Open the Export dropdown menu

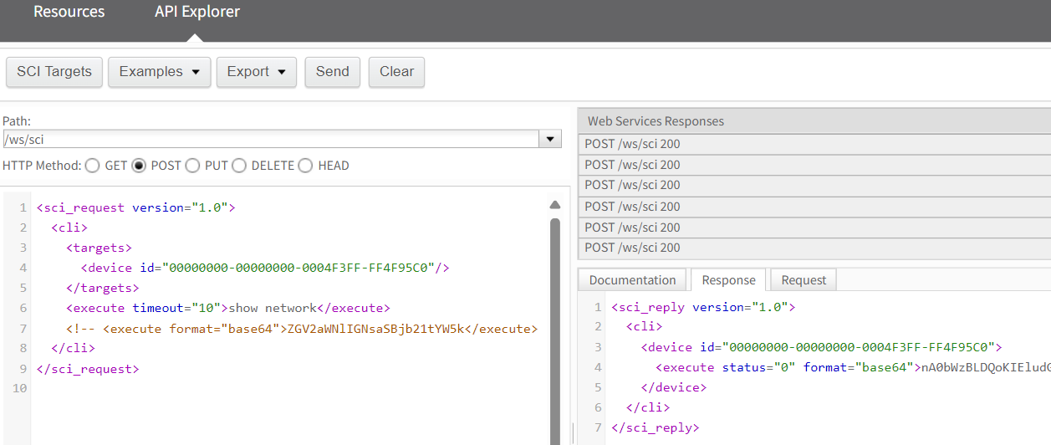(257, 72)
